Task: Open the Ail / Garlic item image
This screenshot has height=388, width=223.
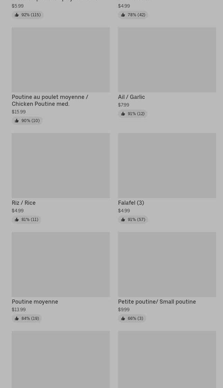Action: [x=167, y=60]
